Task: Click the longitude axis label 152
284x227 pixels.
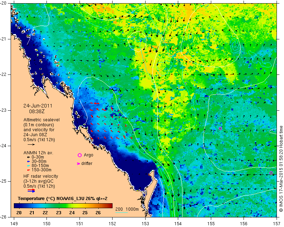Action: point(112,224)
